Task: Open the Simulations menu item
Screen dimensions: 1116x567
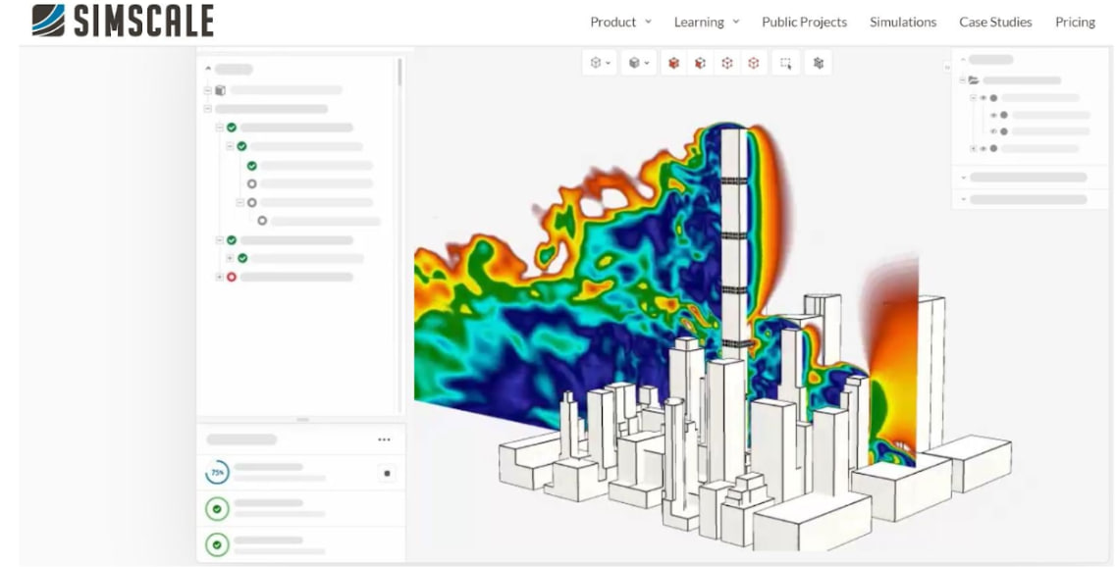Action: pos(902,22)
